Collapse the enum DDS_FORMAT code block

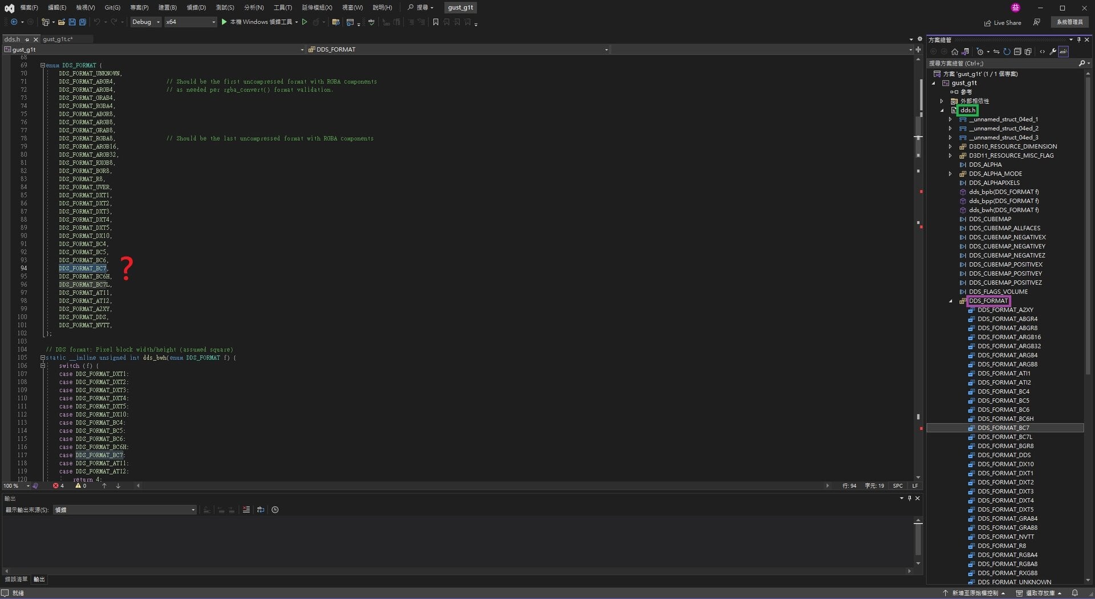coord(42,65)
